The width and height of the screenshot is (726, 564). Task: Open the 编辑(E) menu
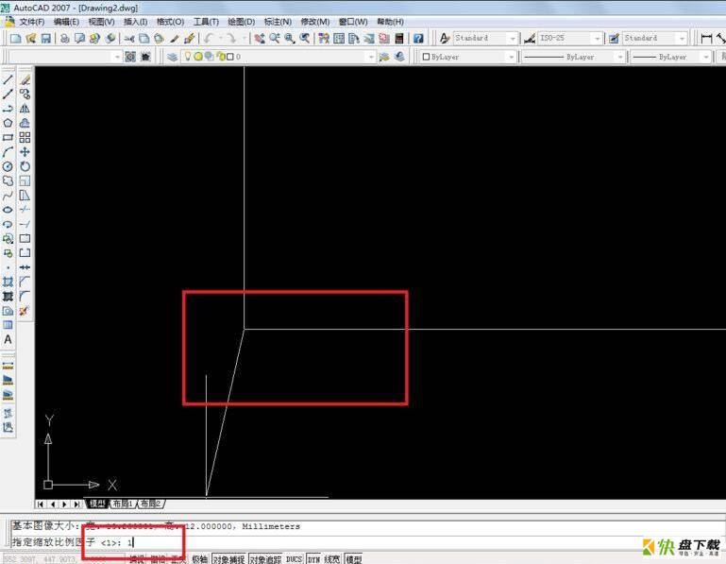(66, 22)
